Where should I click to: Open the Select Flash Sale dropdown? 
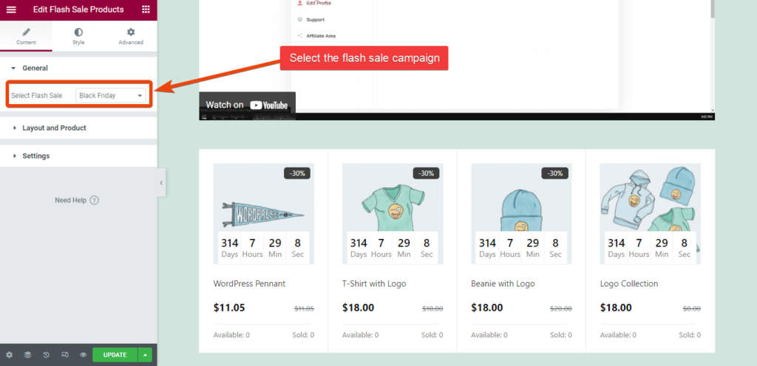click(111, 95)
